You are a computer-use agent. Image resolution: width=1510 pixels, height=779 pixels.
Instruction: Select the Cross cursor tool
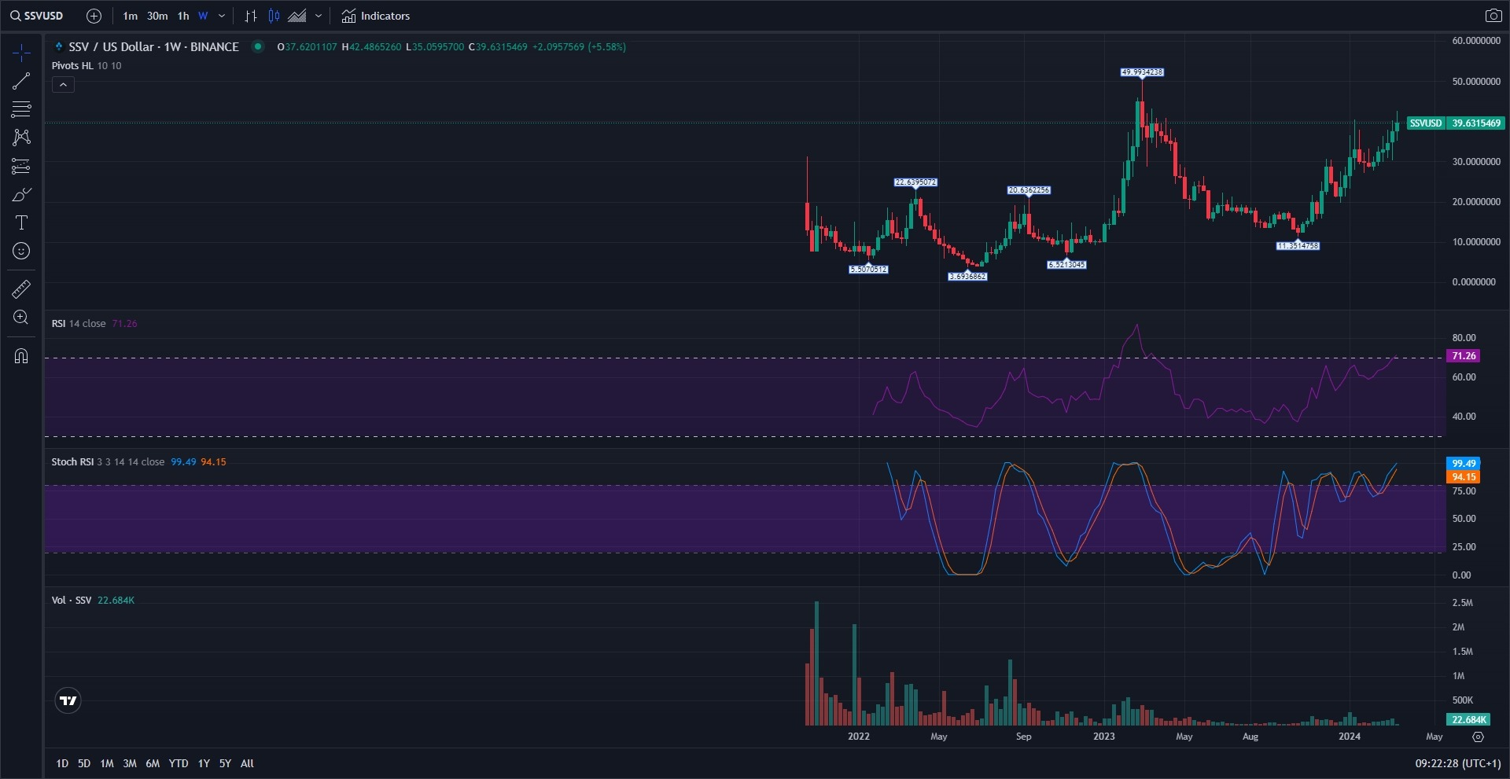pyautogui.click(x=21, y=53)
